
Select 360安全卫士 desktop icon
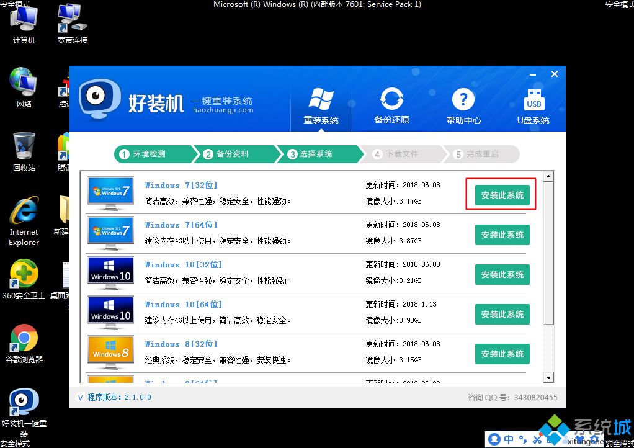(24, 280)
